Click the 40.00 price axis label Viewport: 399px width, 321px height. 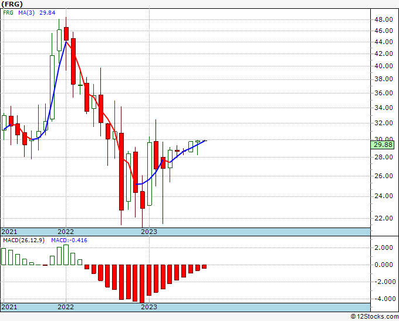coord(384,66)
